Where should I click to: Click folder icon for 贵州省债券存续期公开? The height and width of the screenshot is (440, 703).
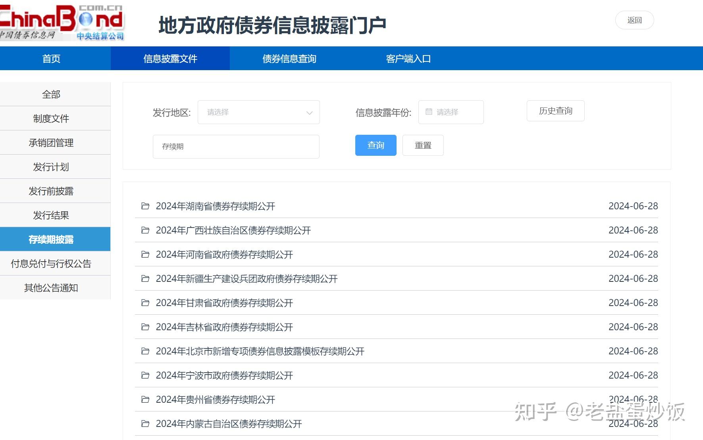(145, 400)
